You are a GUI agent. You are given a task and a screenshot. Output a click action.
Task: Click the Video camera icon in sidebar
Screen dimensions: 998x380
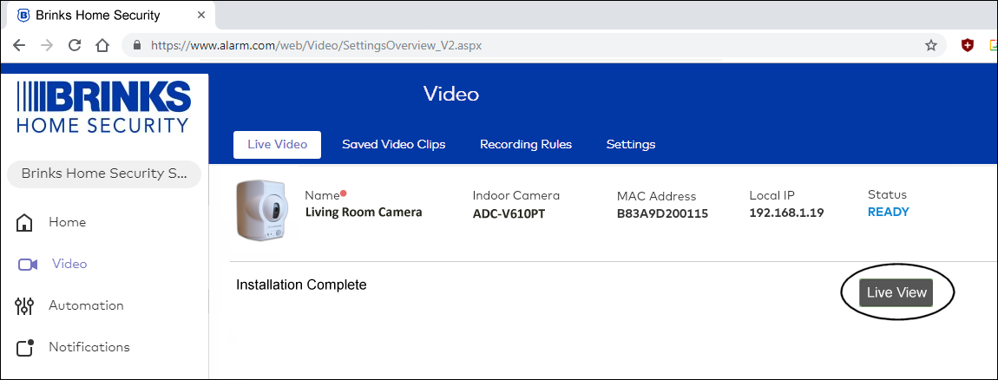[x=28, y=264]
